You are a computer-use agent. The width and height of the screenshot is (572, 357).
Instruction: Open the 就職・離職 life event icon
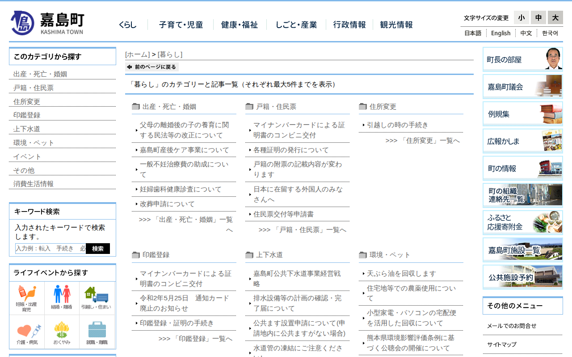pyautogui.click(x=97, y=332)
